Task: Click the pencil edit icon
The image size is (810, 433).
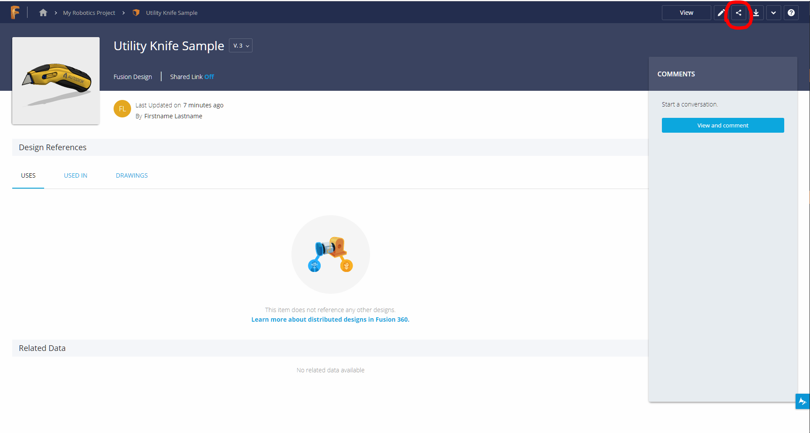Action: pyautogui.click(x=721, y=13)
